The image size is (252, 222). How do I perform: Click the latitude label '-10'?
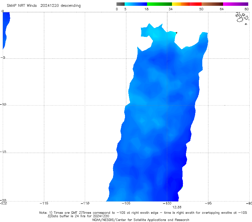click(3, 104)
